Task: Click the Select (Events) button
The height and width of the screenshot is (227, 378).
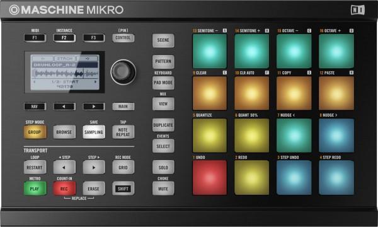Action: coord(163,146)
